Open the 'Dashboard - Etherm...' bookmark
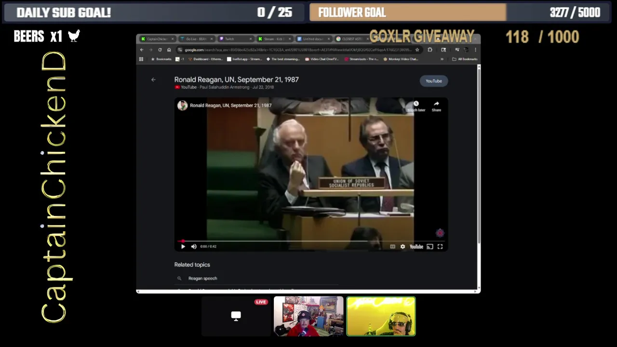The width and height of the screenshot is (617, 347). click(205, 59)
